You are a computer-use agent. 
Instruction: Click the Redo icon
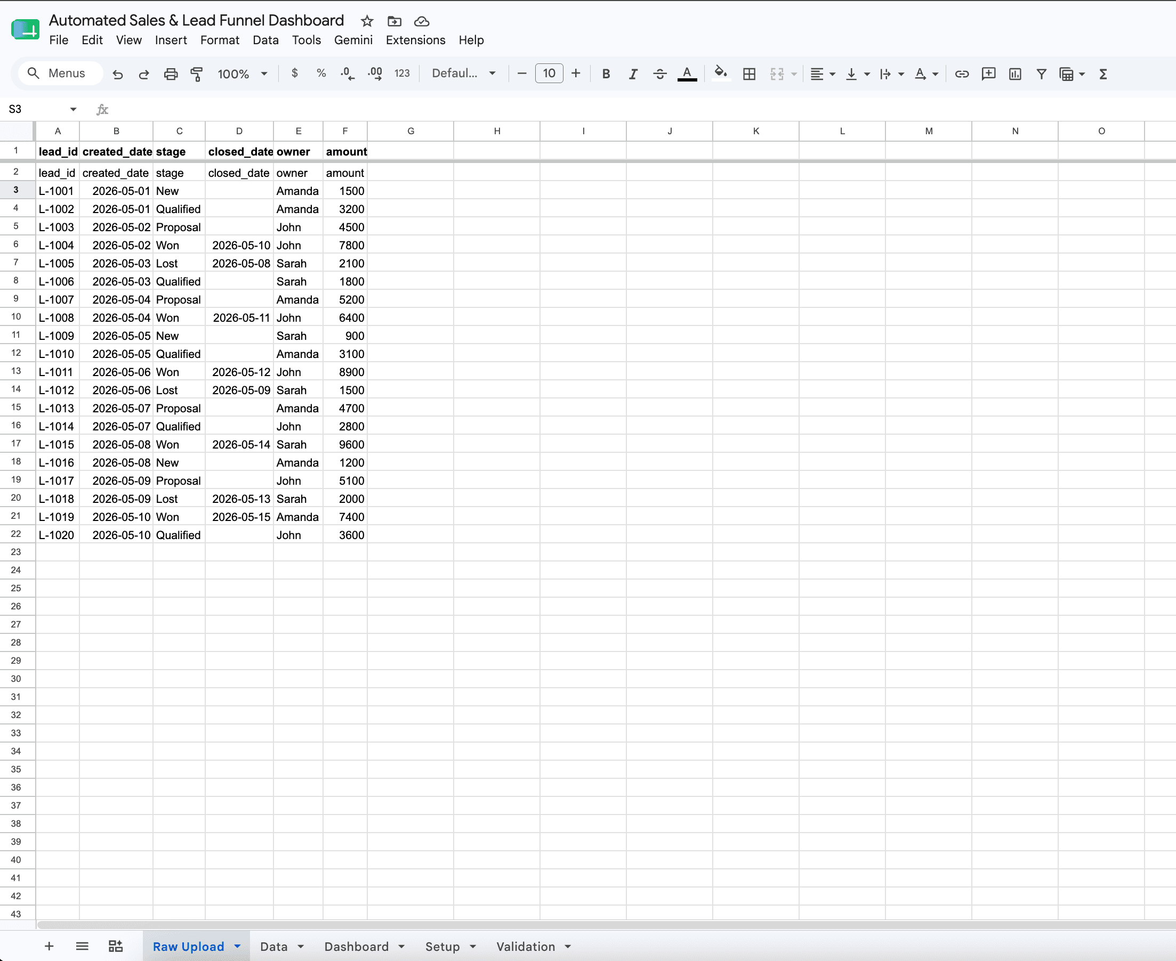(144, 74)
